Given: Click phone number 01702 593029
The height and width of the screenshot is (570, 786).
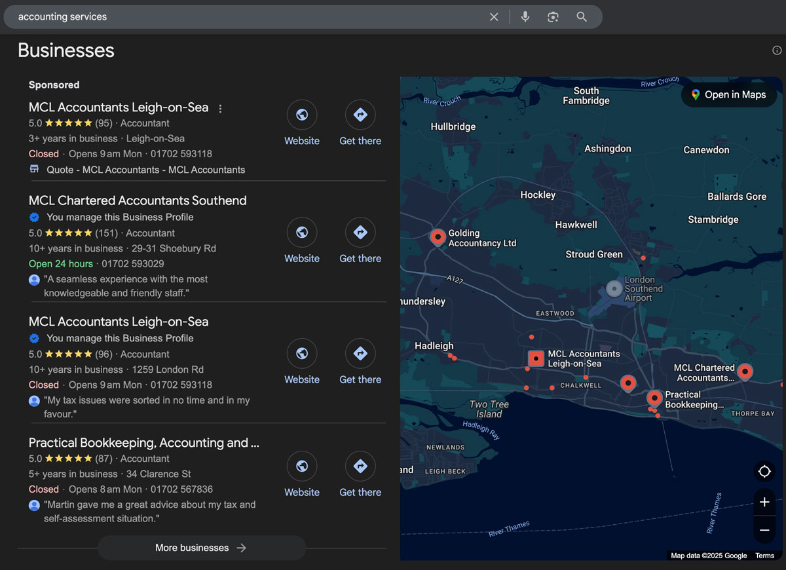Looking at the screenshot, I should point(133,264).
